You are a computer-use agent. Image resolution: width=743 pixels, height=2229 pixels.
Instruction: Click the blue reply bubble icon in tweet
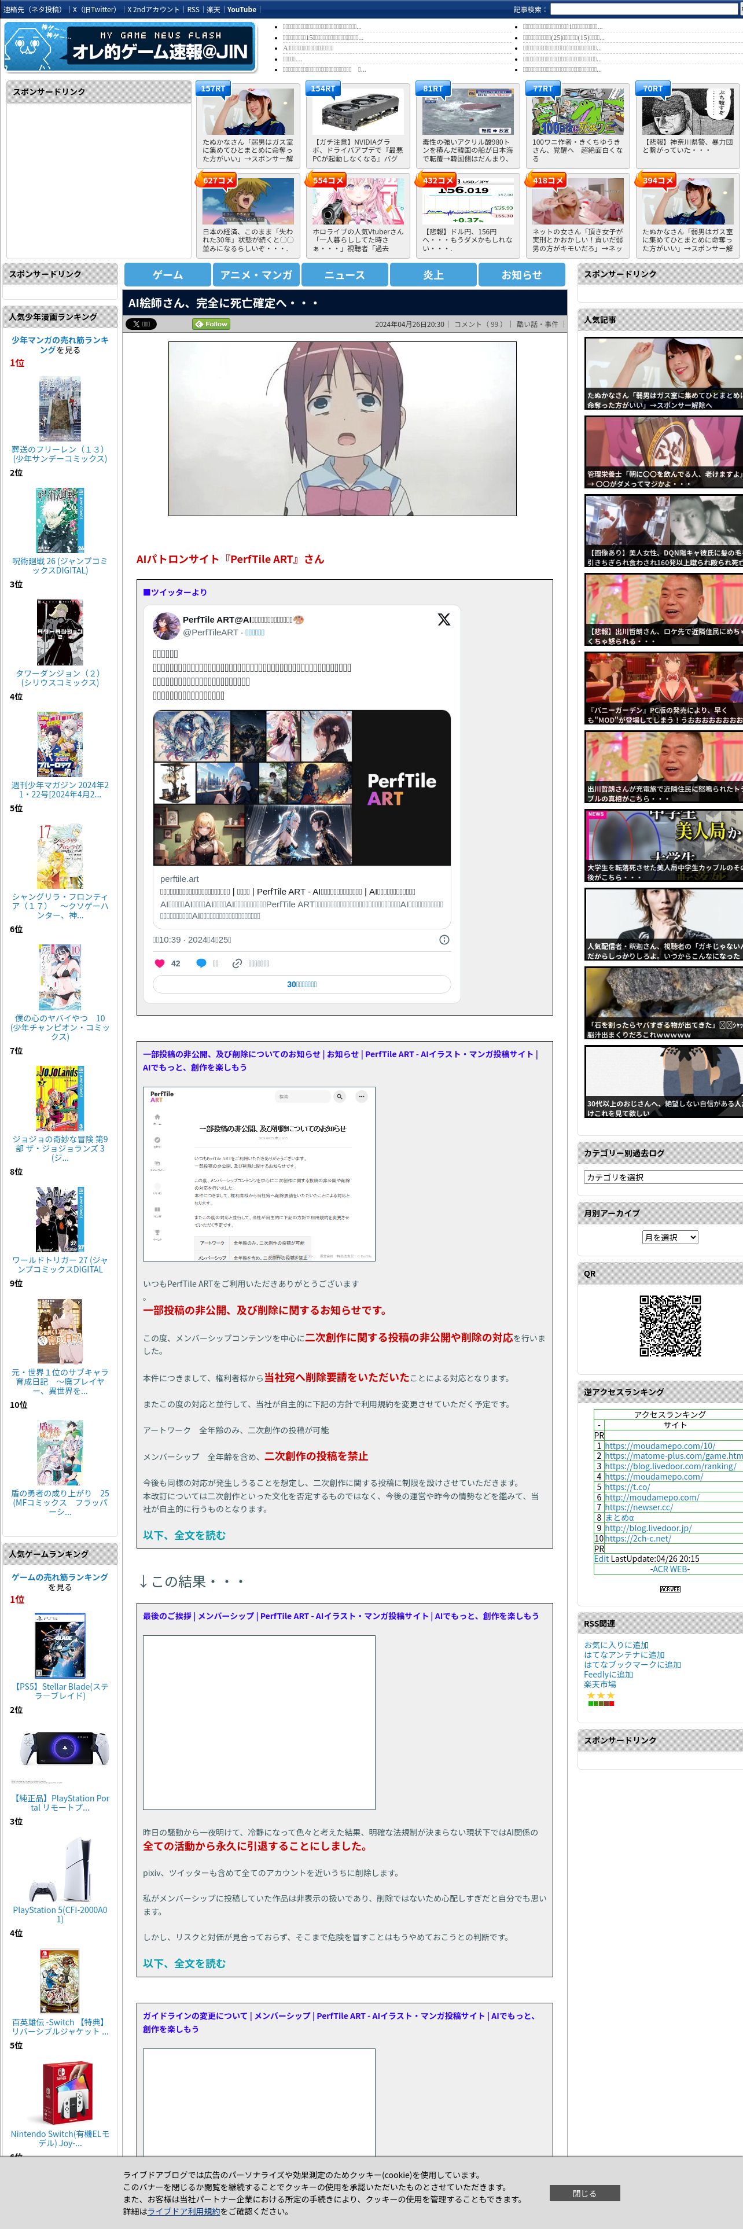pos(201,963)
